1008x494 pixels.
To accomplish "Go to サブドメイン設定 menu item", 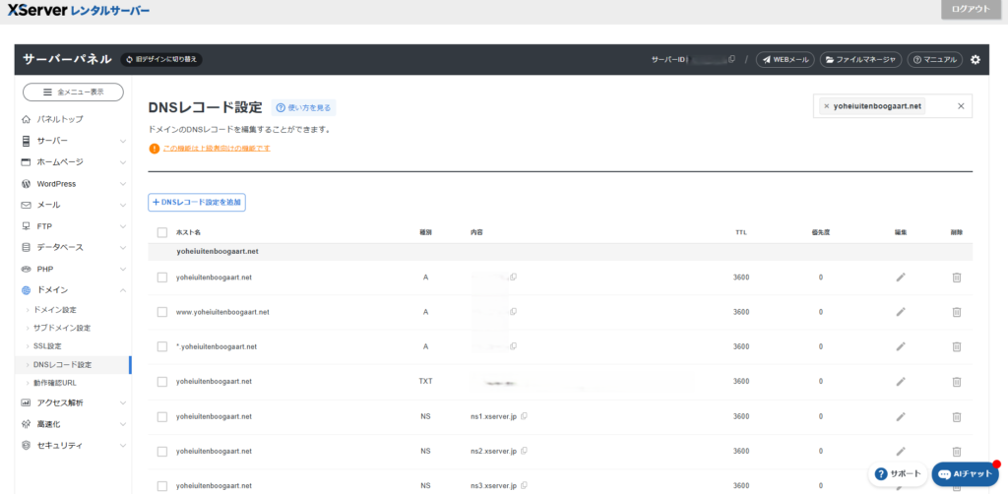I will [x=62, y=328].
